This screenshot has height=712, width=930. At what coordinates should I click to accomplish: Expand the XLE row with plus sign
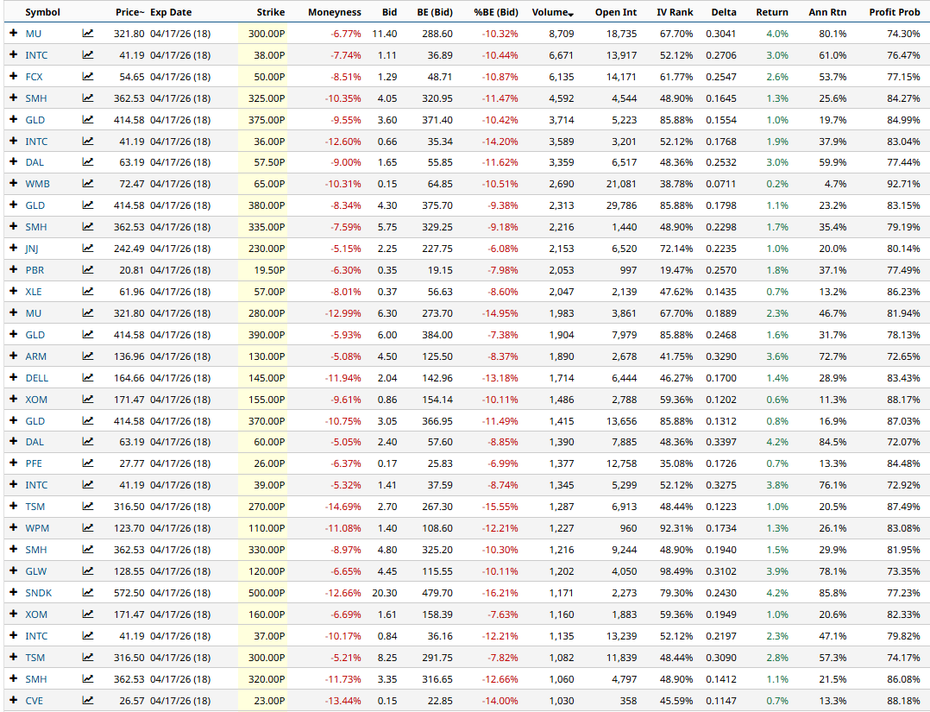[13, 292]
